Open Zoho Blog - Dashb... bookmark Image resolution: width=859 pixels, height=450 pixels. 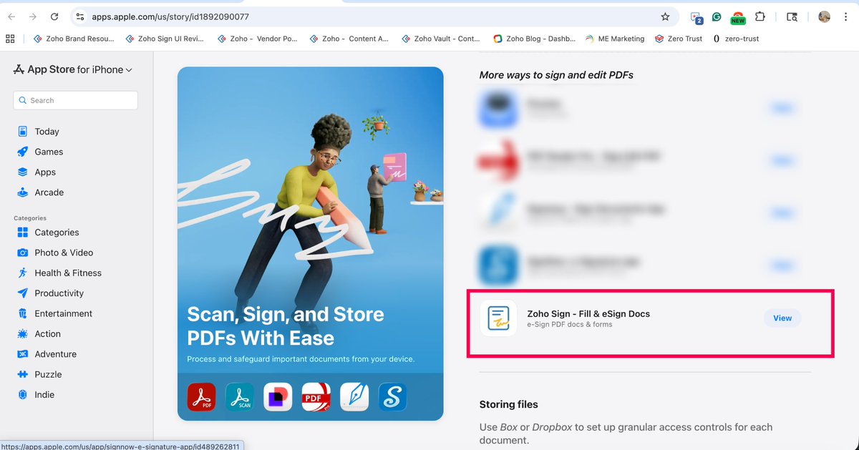[534, 39]
